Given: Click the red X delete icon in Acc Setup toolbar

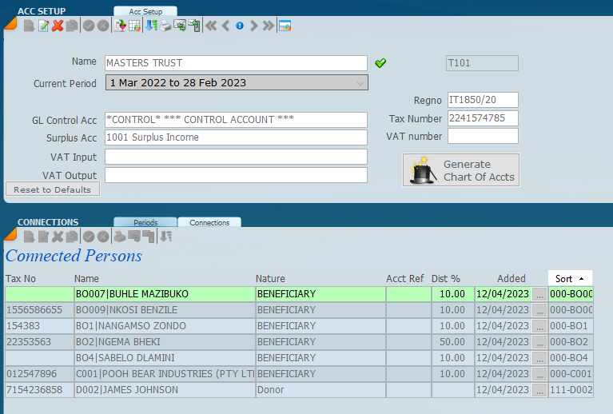Looking at the screenshot, I should click(x=58, y=26).
